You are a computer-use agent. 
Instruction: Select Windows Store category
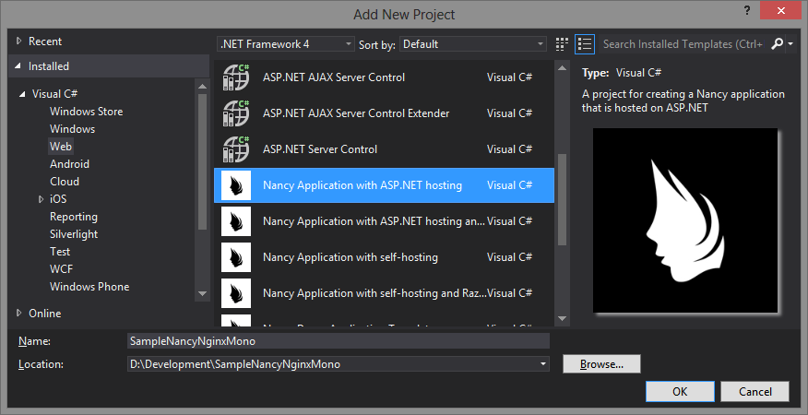(86, 112)
